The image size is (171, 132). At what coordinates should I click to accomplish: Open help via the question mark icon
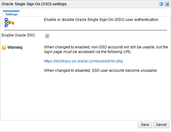[161, 4]
